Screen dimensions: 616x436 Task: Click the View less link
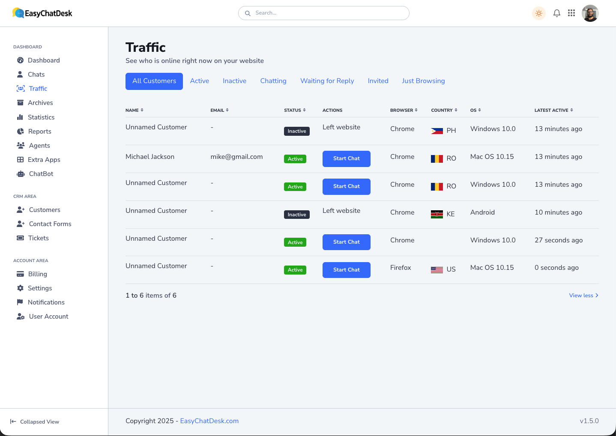pyautogui.click(x=583, y=296)
